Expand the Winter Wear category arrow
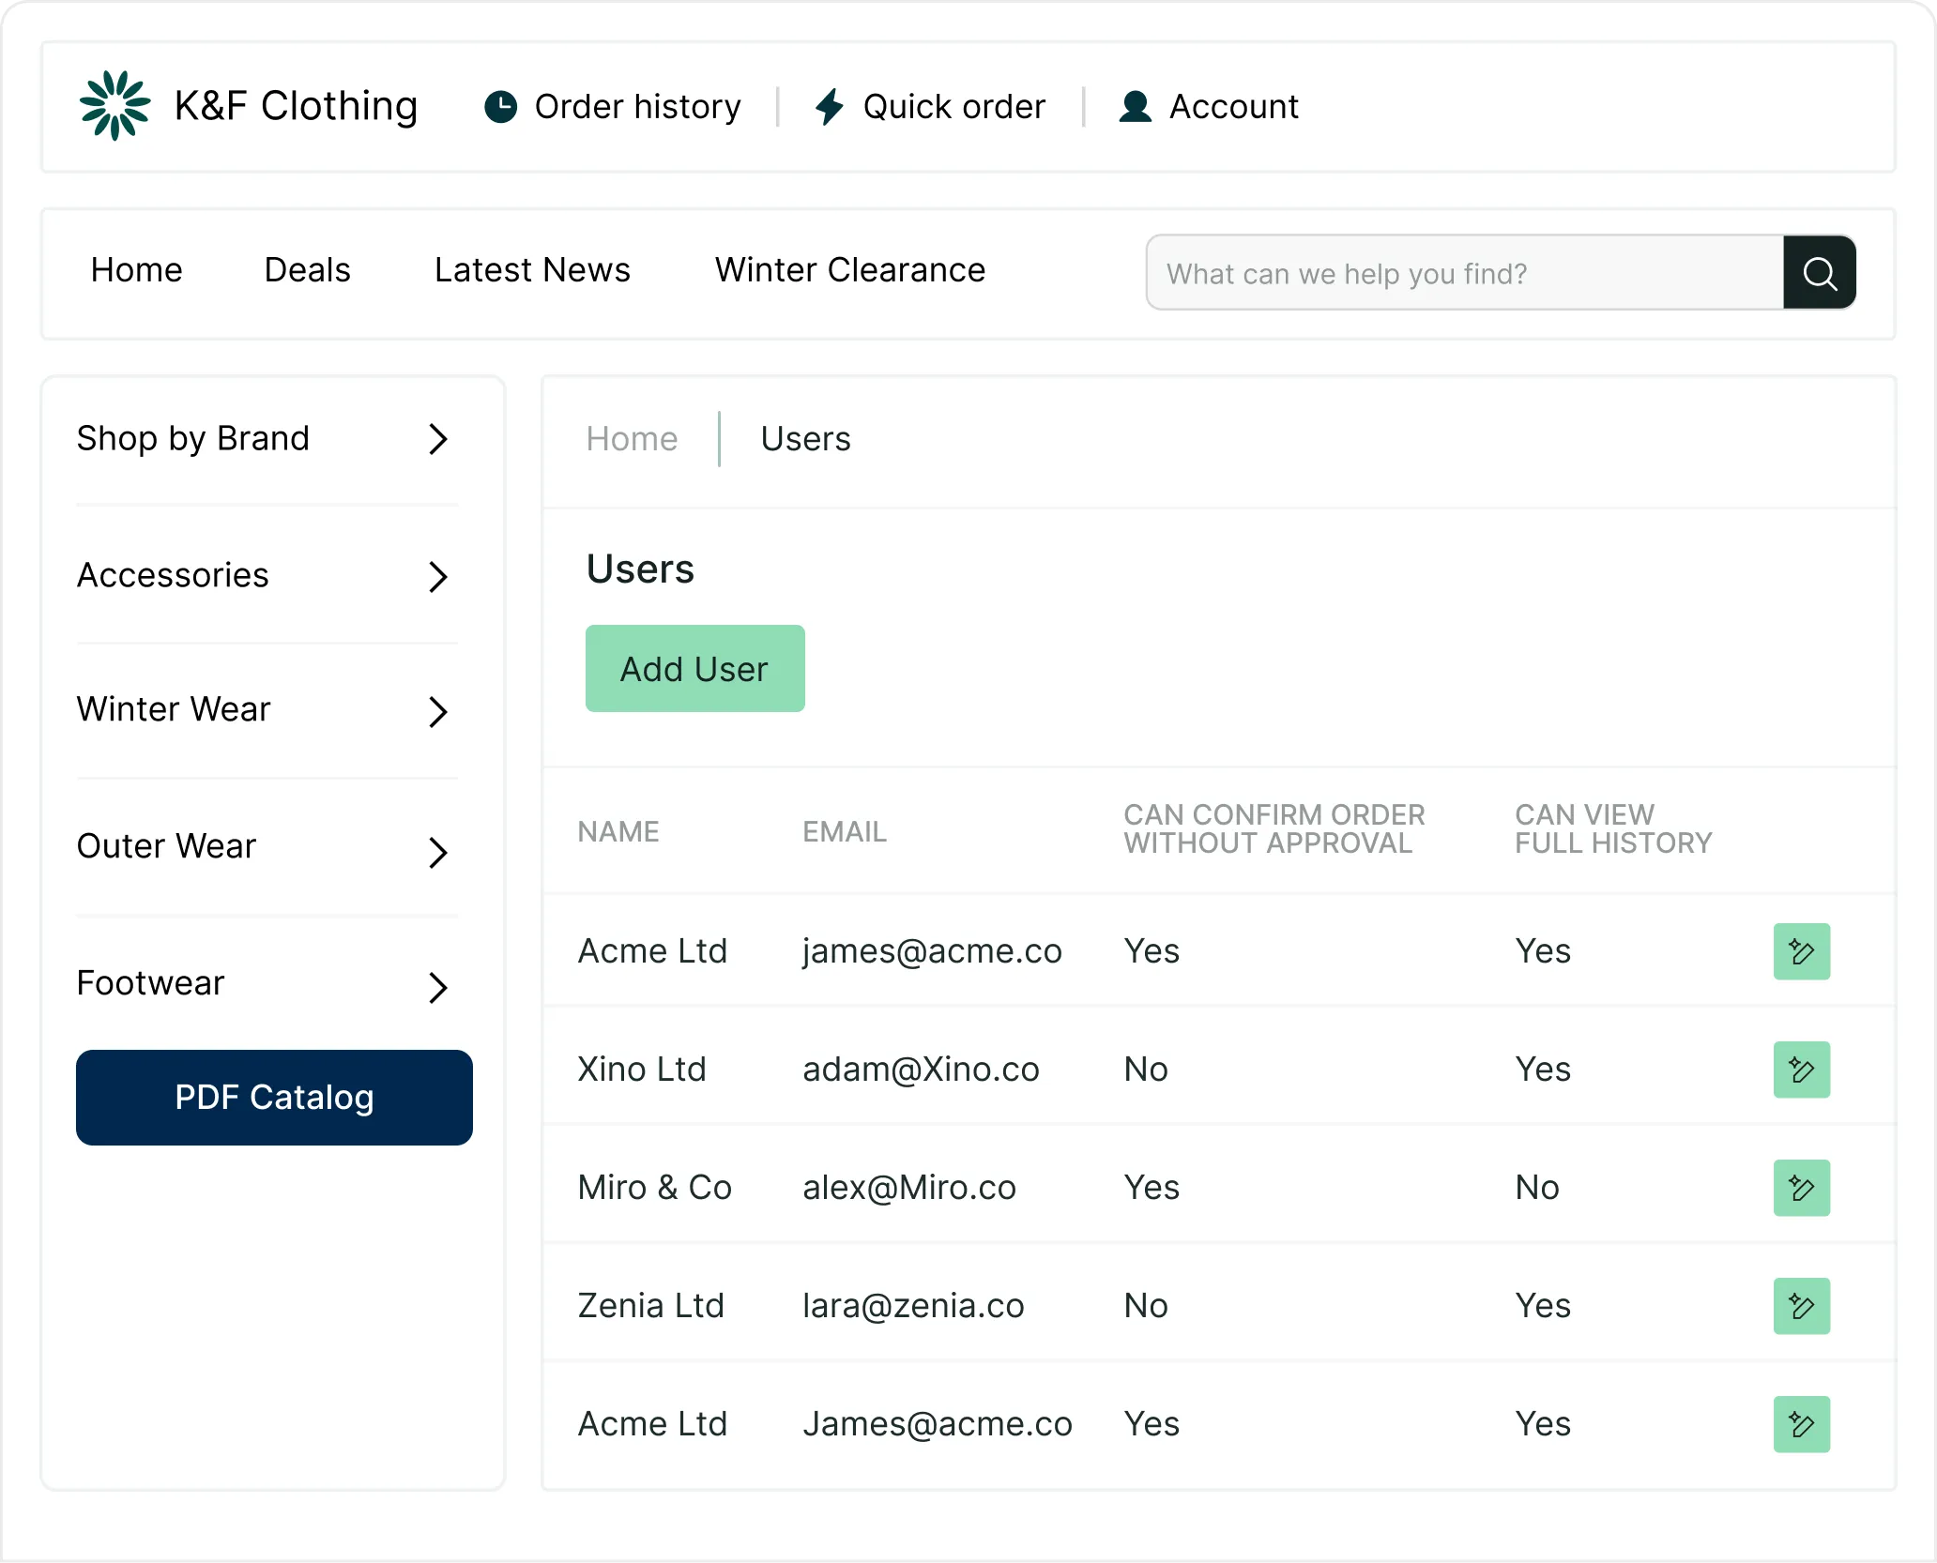This screenshot has height=1563, width=1937. pyautogui.click(x=437, y=711)
